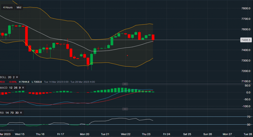Click the latest red candle on Thu 23
The image size is (253, 137).
[153, 37]
